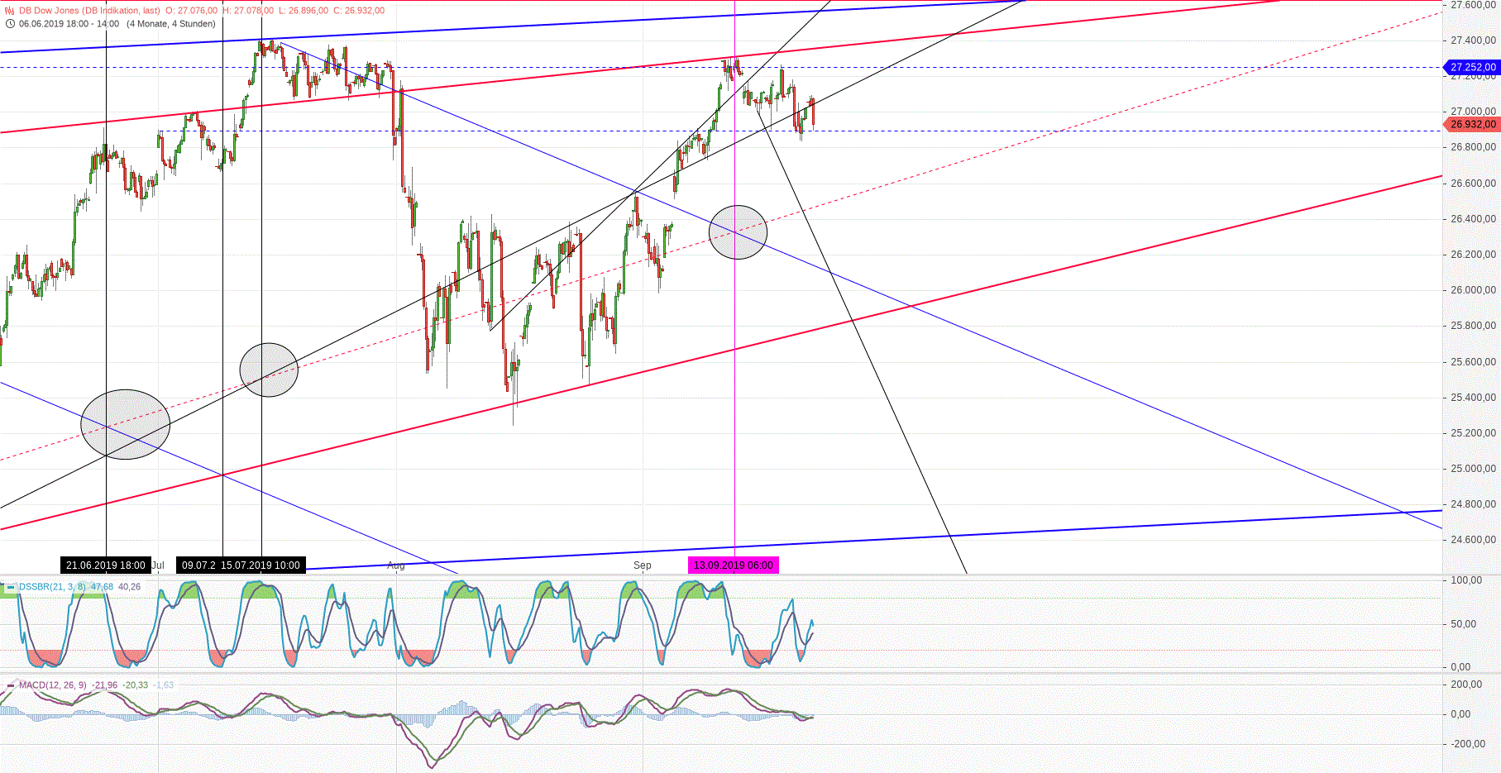Click the 200,00 label on the MACD axis
Viewport: 1501px width, 773px height.
[x=1466, y=685]
